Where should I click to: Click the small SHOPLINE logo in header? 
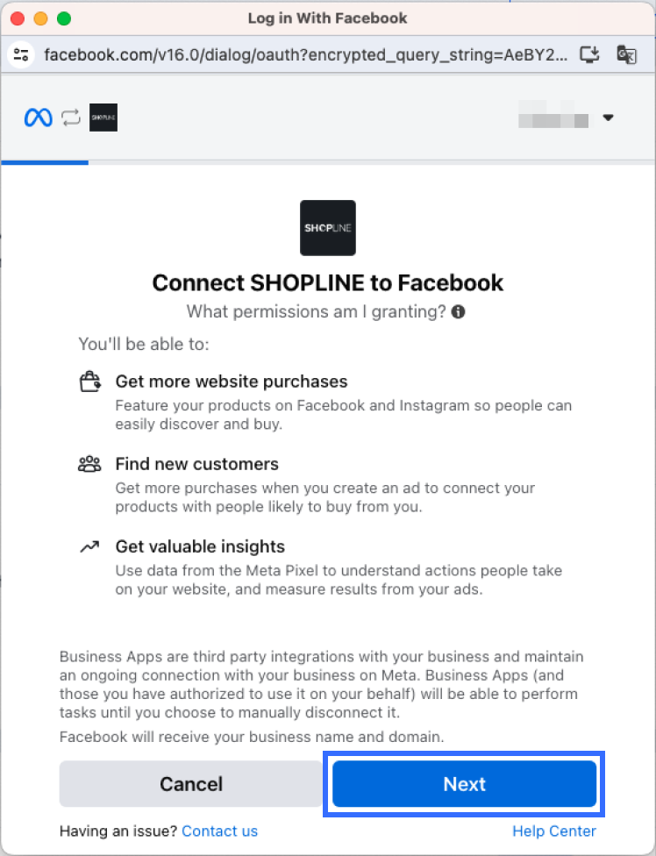(x=103, y=118)
